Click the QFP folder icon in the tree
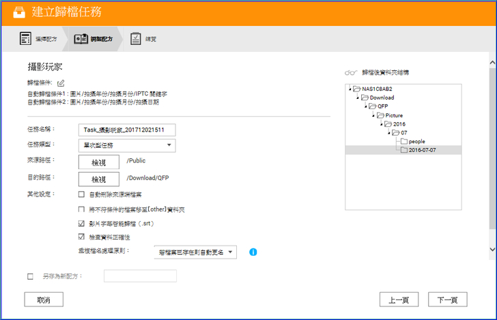The width and height of the screenshot is (497, 320). click(x=373, y=106)
